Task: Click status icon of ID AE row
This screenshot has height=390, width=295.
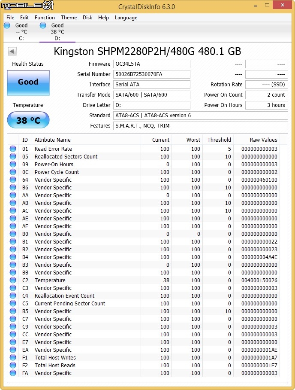Action: tap(13, 218)
